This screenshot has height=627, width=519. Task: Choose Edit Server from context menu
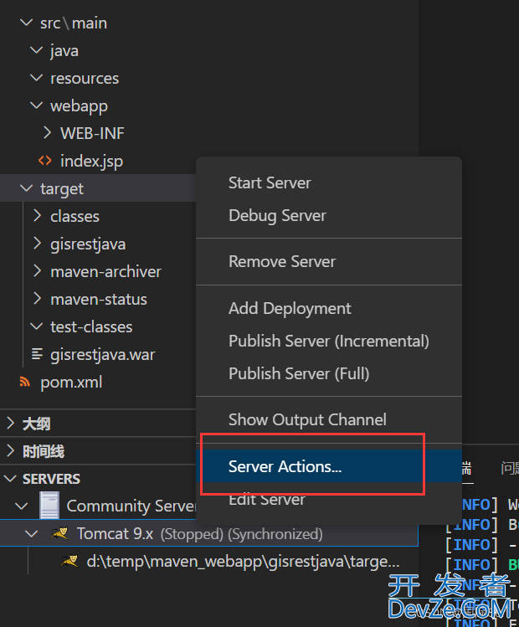click(329, 499)
